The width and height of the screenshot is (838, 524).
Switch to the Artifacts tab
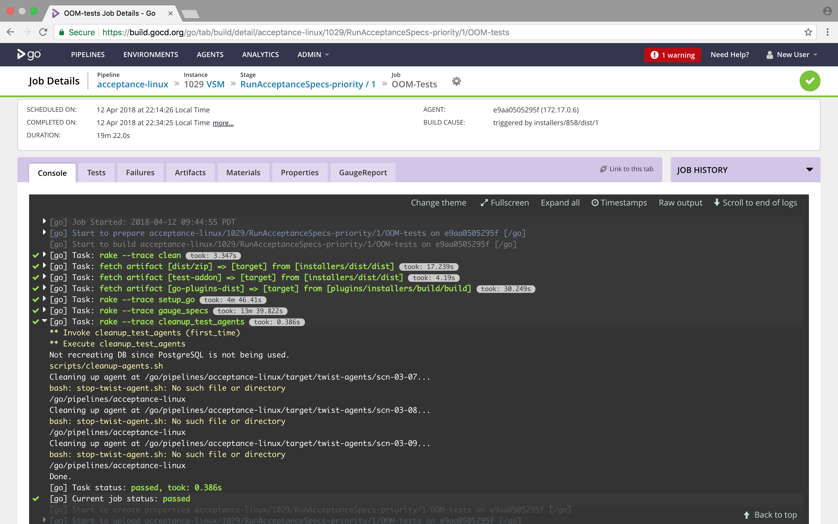[190, 173]
